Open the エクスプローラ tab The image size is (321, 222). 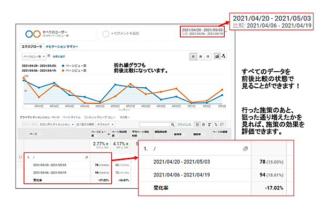pyautogui.click(x=30, y=47)
